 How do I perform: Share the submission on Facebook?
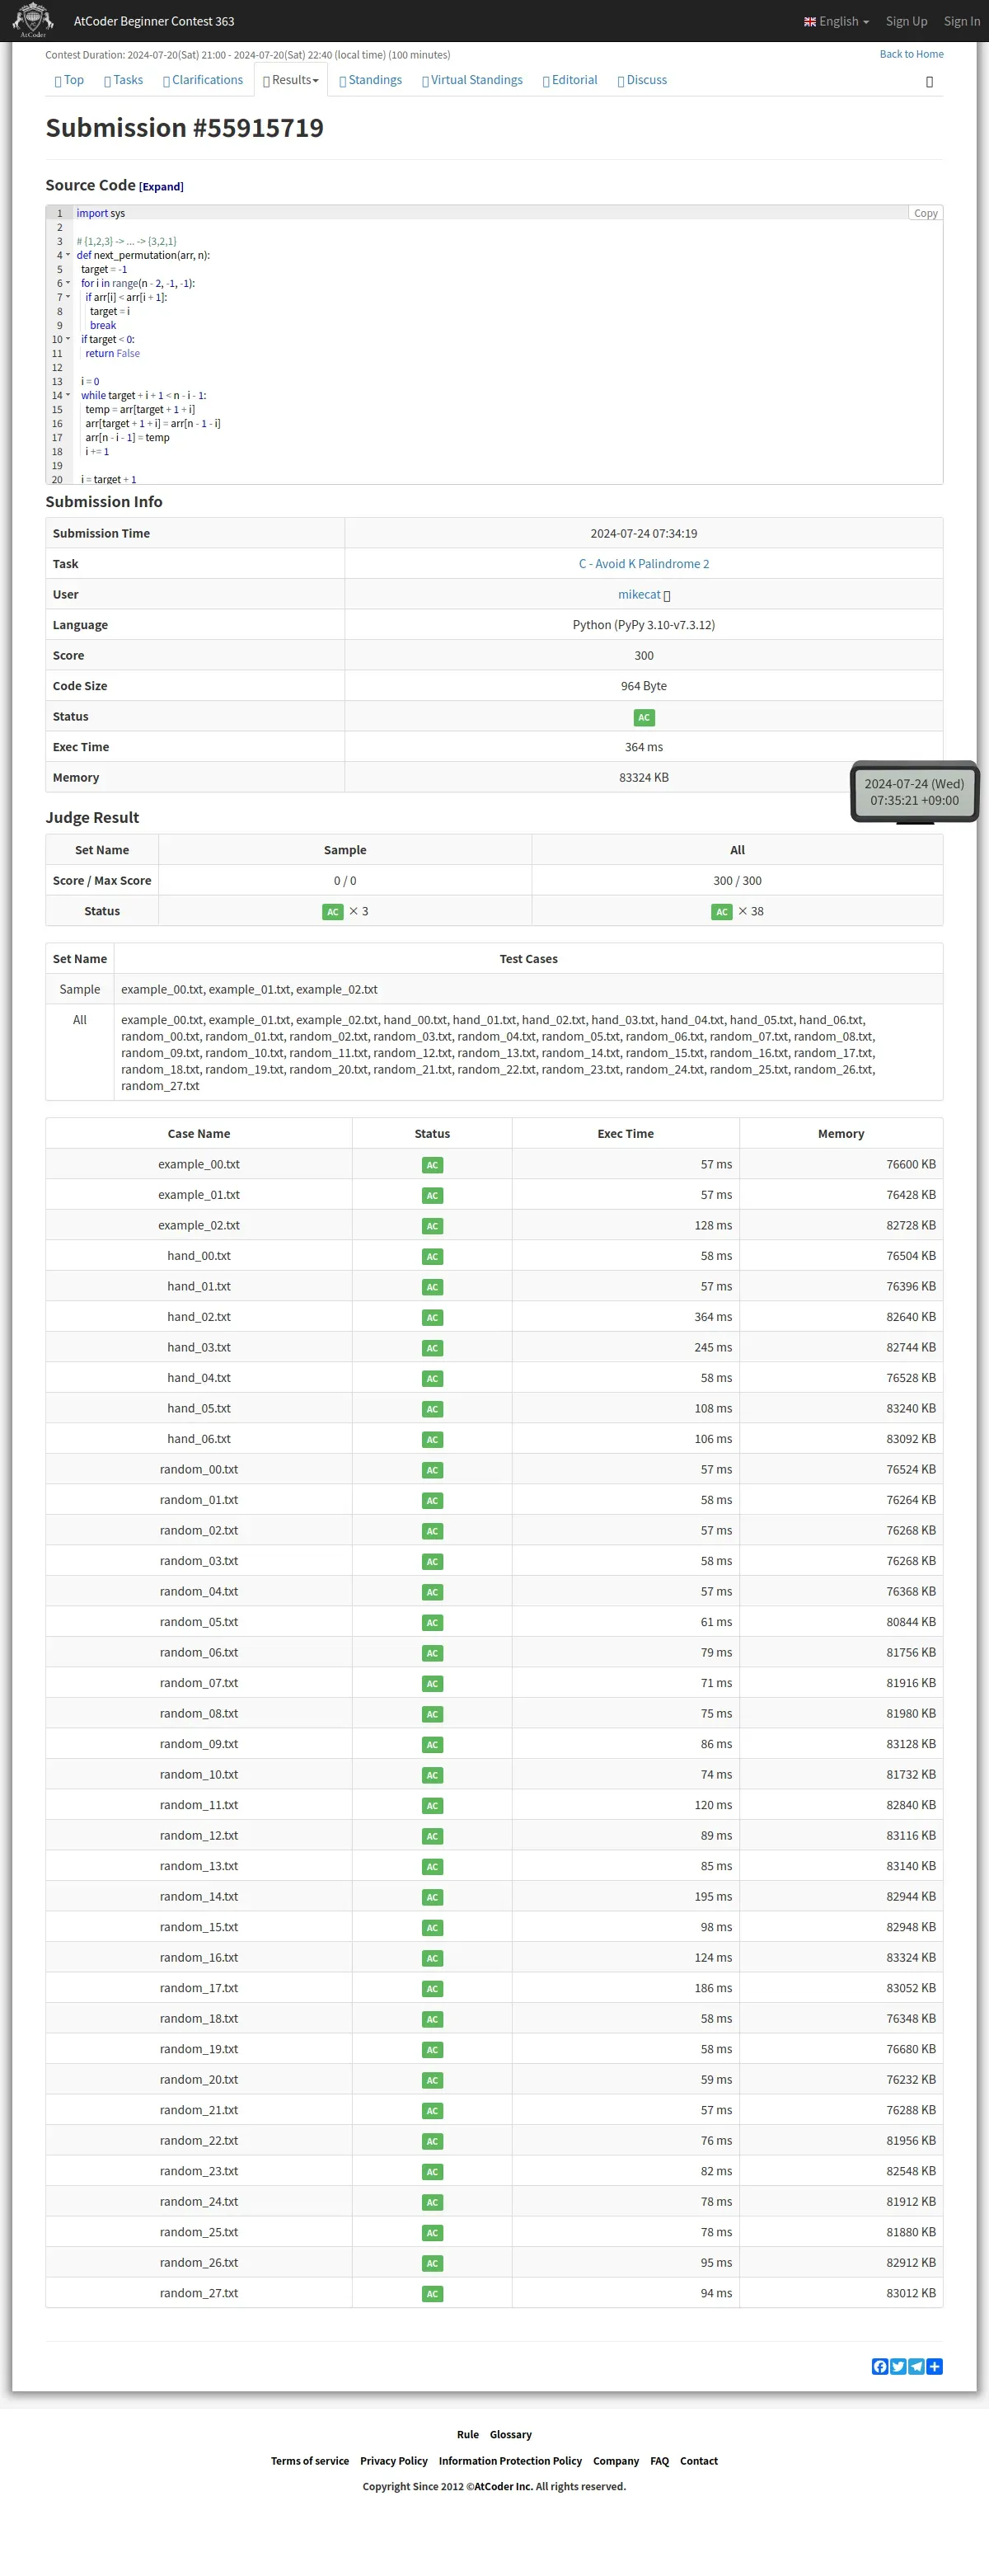pos(879,2366)
